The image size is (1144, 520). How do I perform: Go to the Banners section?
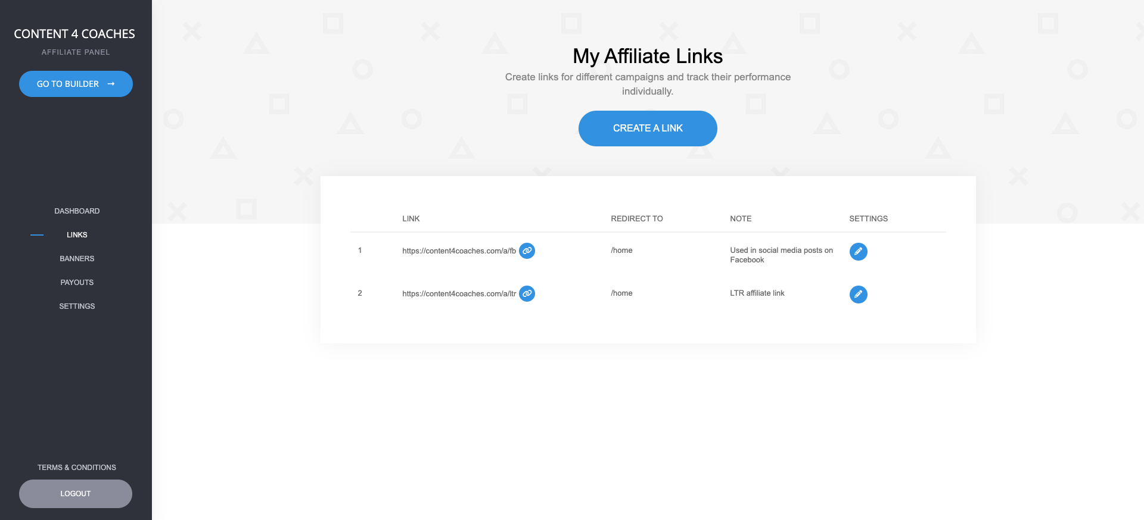[77, 259]
